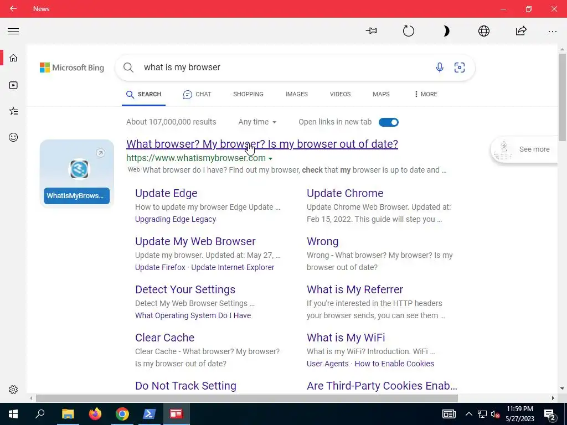
Task: Click the smiley feedback icon in sidebar
Action: (x=13, y=137)
